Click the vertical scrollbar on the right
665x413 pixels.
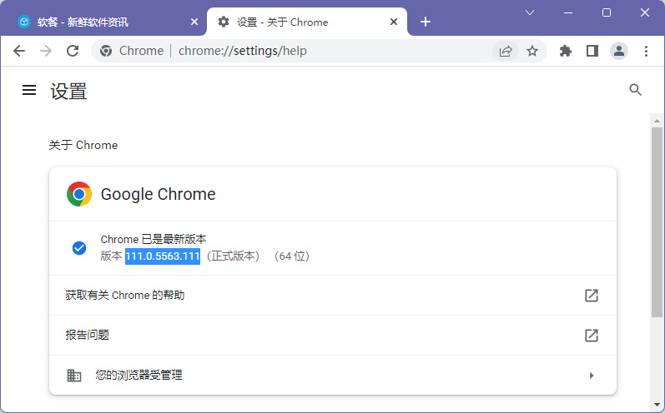coord(657,225)
